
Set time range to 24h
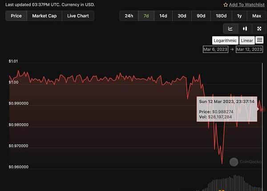[x=129, y=16]
